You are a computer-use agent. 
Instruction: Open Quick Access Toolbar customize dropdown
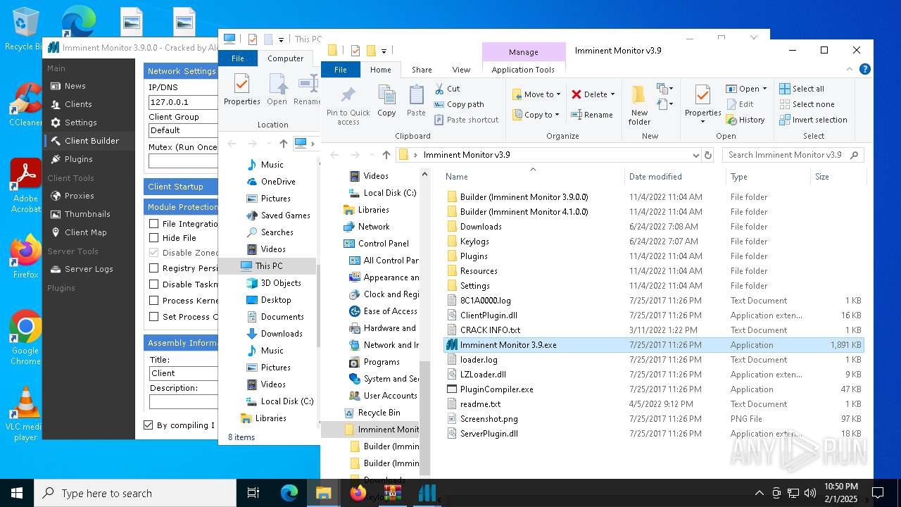(384, 51)
